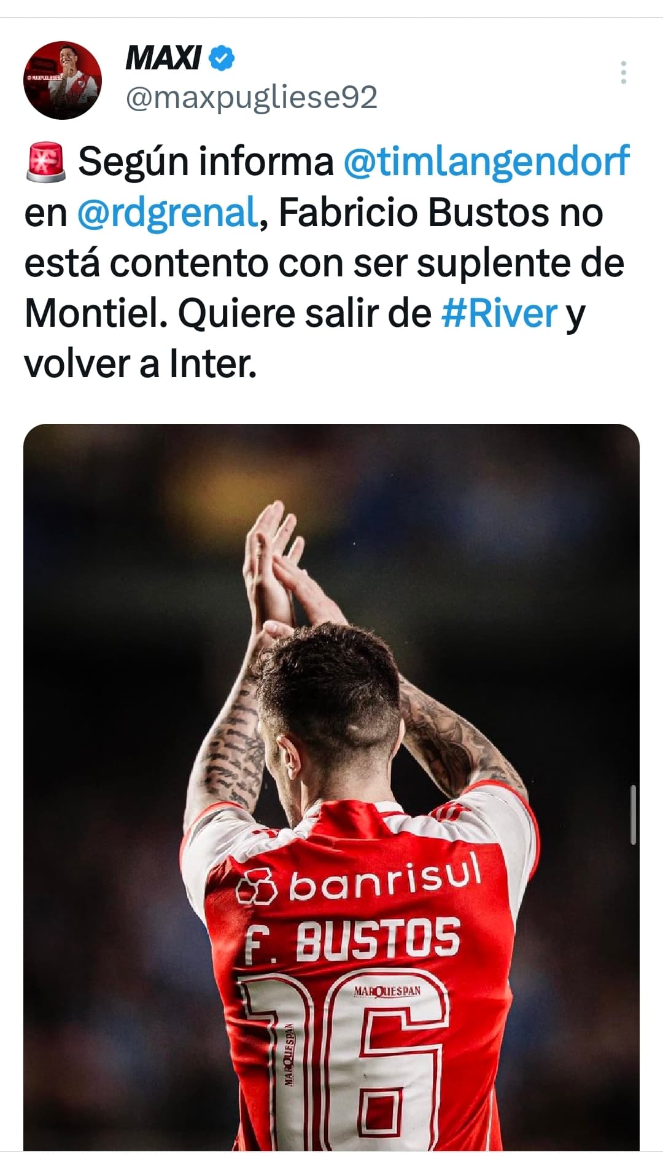Tap the "volver a Inter." text line

click(140, 364)
